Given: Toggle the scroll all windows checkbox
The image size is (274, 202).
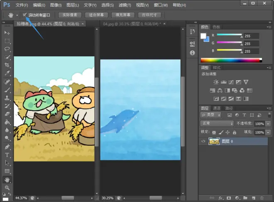Looking at the screenshot, I should (x=24, y=15).
